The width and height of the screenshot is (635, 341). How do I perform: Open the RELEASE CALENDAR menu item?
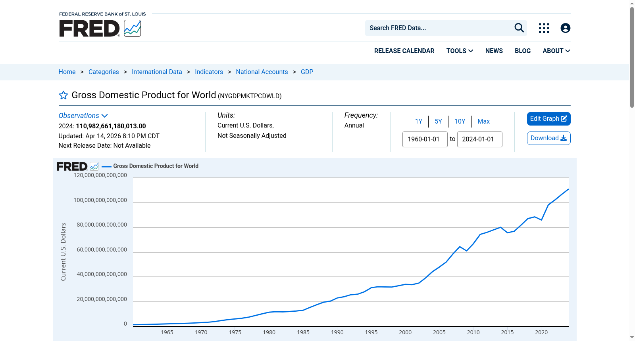pos(404,51)
